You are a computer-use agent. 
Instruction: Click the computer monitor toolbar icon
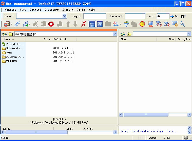(x=150, y=24)
